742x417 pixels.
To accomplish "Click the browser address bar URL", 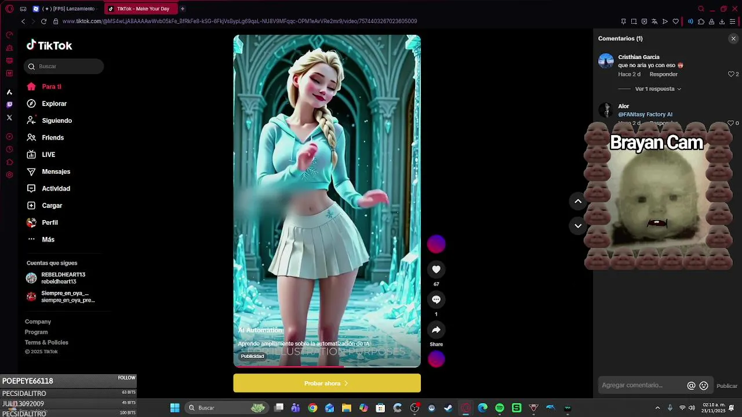I will point(239,21).
